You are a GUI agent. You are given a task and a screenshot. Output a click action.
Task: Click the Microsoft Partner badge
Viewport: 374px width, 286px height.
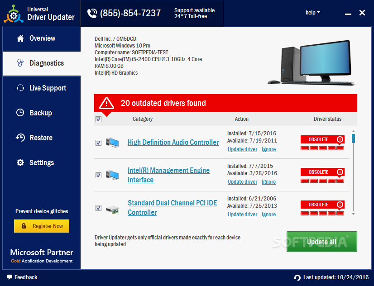coord(42,256)
